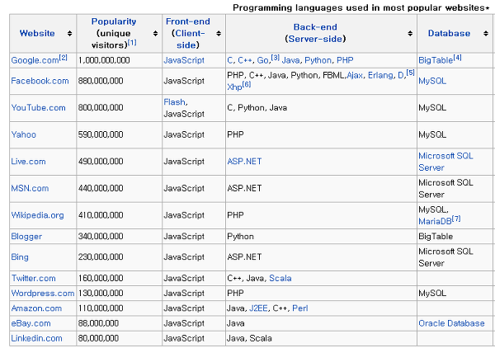The image size is (495, 348).
Task: Open footnote [2] beside Google.com
Action: pos(64,58)
